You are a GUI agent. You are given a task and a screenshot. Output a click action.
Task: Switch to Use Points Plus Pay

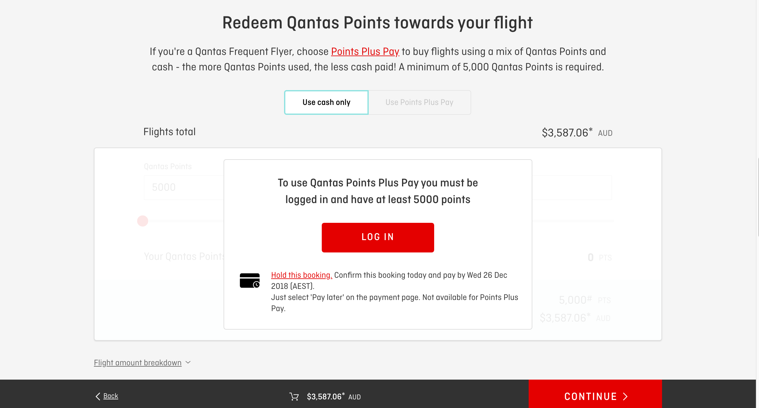click(419, 102)
